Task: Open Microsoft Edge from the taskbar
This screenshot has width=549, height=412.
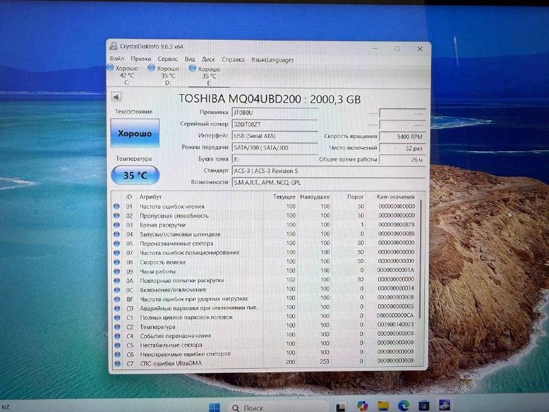Action: click(404, 404)
